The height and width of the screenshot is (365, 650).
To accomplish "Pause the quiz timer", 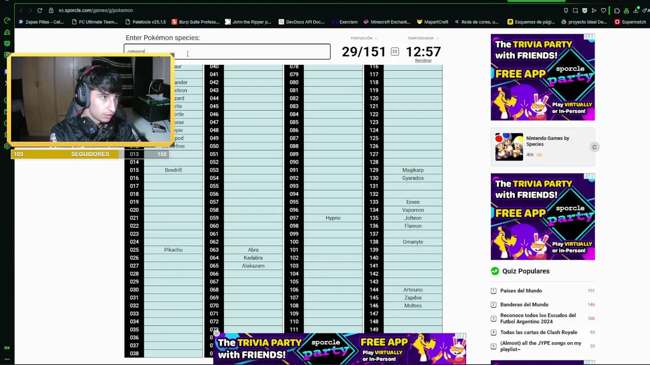I will 395,52.
